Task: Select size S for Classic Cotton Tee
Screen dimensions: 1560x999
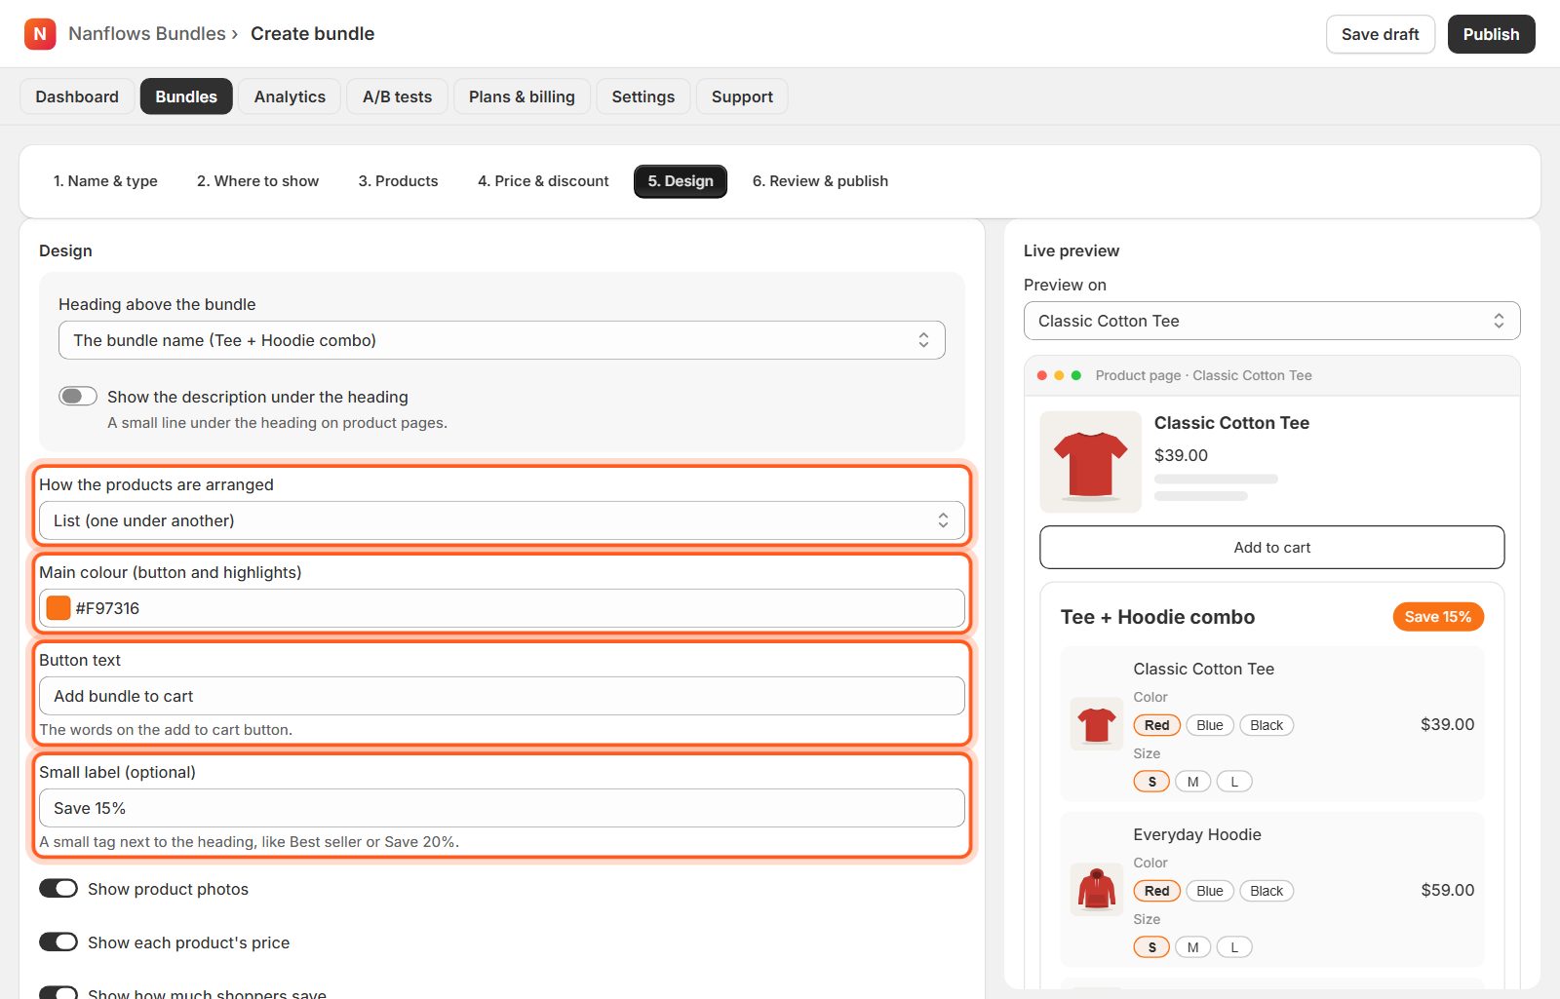Action: click(x=1151, y=782)
